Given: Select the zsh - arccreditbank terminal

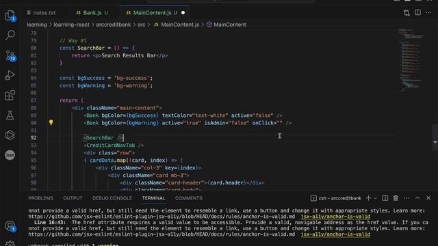Looking at the screenshot, I should 336,198.
